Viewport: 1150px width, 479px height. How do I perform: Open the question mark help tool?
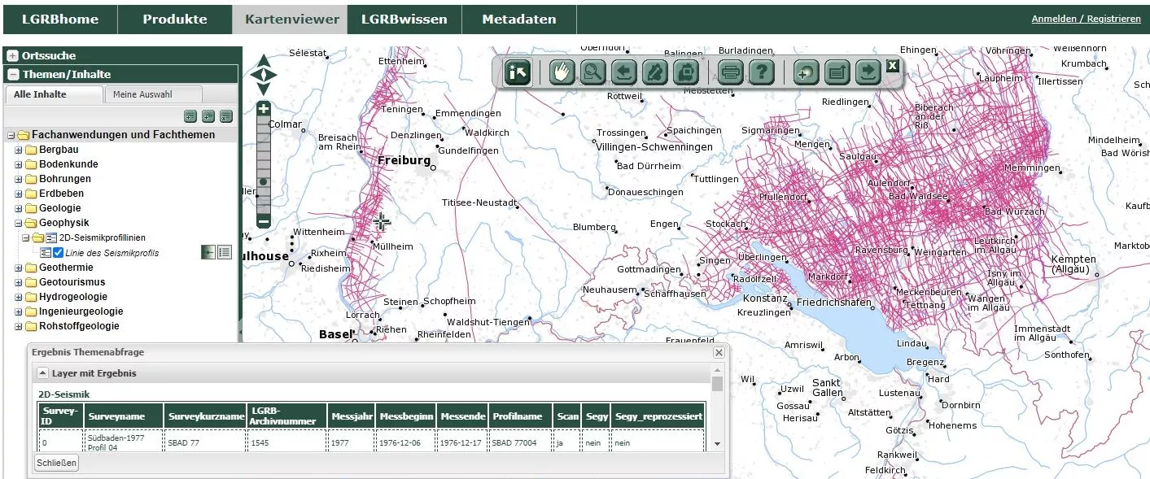click(761, 72)
